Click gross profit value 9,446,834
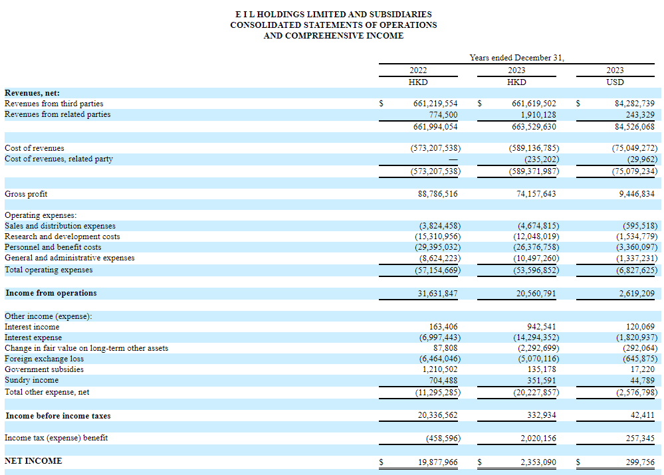 click(637, 194)
